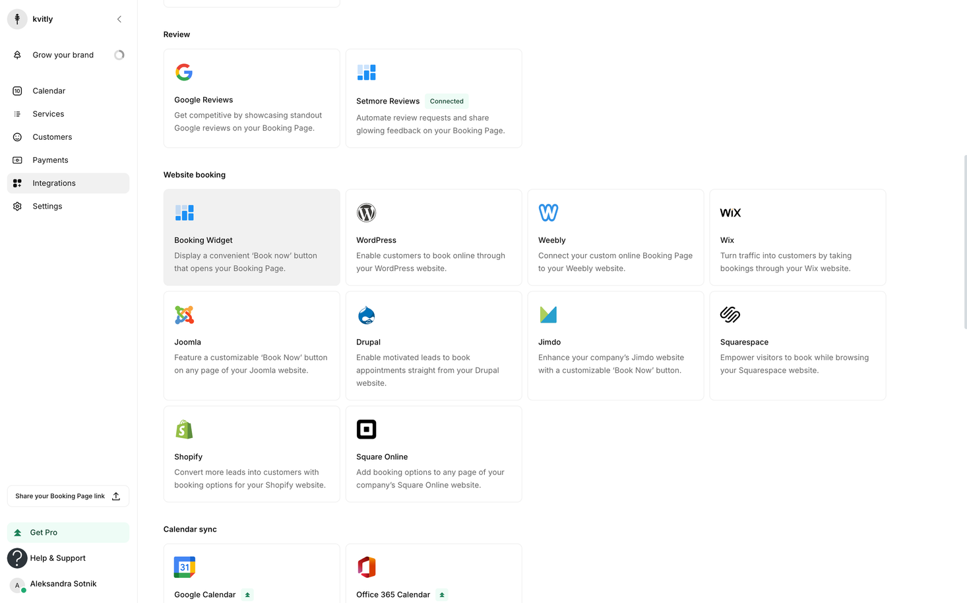967x603 pixels.
Task: Click the Office 365 Calendar logo
Action: pyautogui.click(x=366, y=567)
